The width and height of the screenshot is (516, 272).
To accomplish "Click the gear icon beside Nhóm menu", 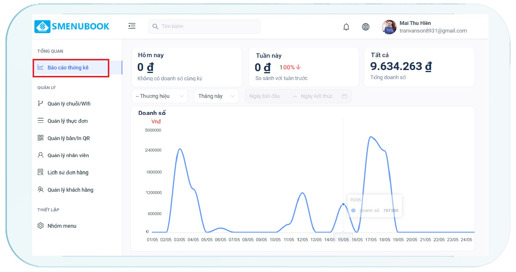I will (41, 226).
